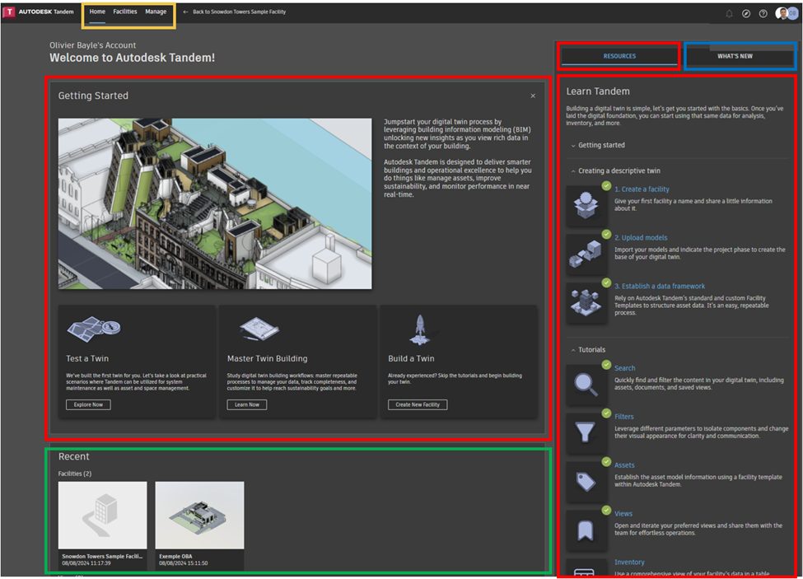
Task: Open the Manage menu item
Action: coord(156,12)
